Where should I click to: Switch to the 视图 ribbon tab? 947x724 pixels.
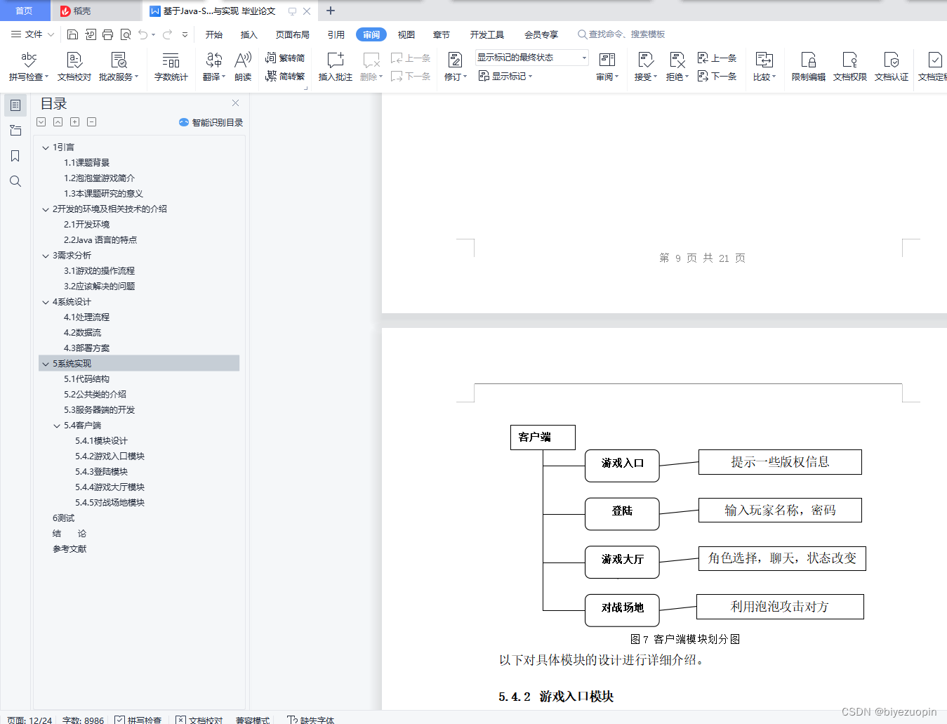(x=406, y=34)
